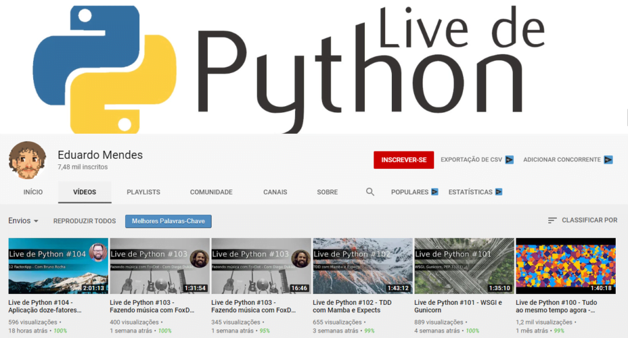Open the Sobre tab
The width and height of the screenshot is (628, 338).
[327, 192]
